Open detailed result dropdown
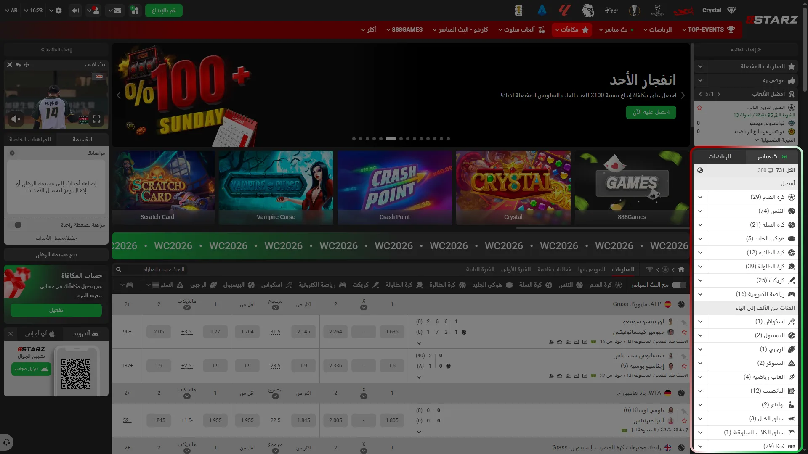 point(774,140)
